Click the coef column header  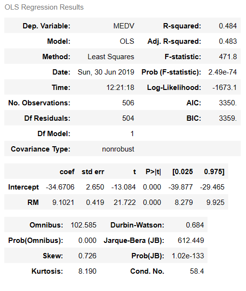point(67,172)
